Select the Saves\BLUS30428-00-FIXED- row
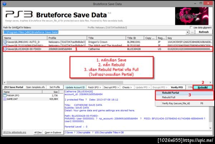This screenshot has width=215, height=144. point(107,49)
